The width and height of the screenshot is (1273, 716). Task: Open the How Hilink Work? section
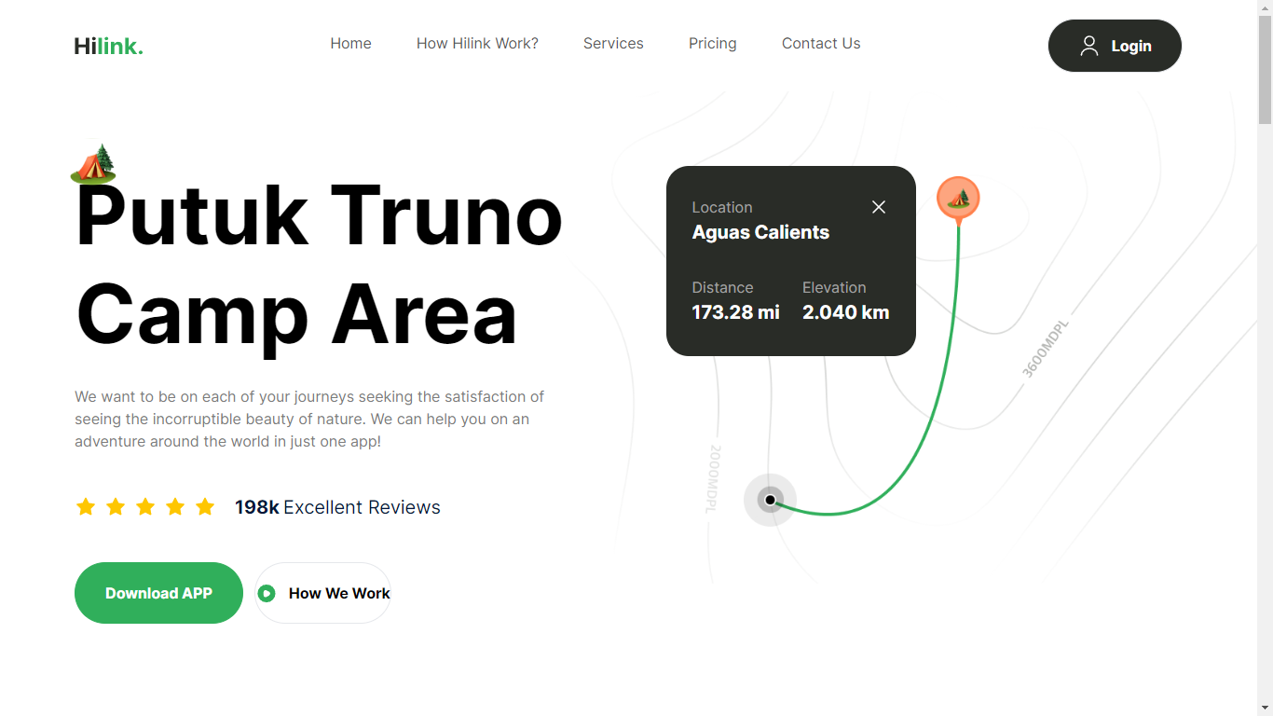[x=477, y=43]
